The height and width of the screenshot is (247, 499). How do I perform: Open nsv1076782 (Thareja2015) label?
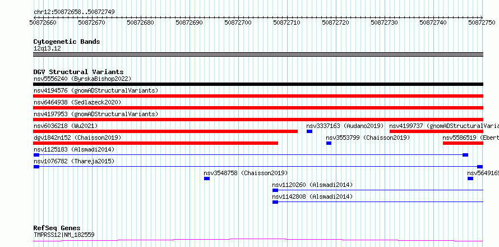74,161
